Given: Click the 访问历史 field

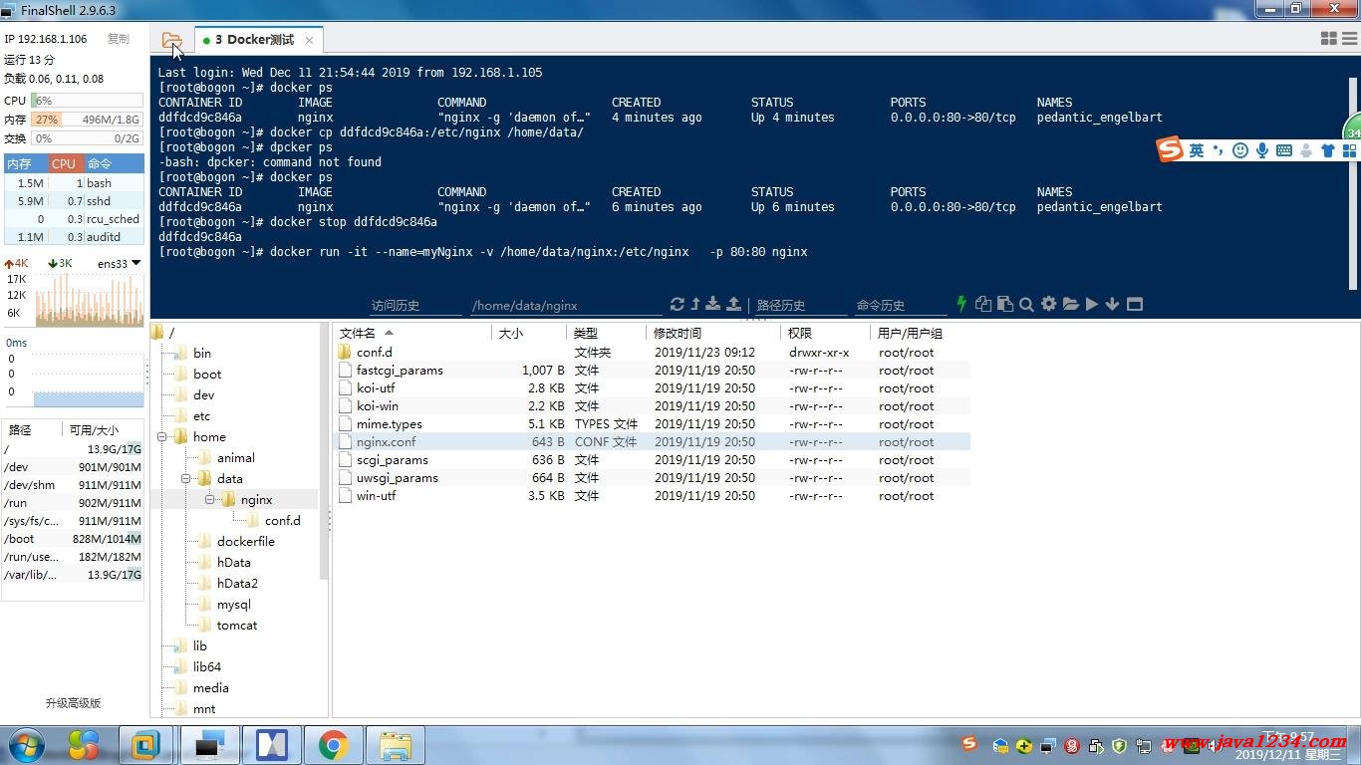Looking at the screenshot, I should [415, 306].
